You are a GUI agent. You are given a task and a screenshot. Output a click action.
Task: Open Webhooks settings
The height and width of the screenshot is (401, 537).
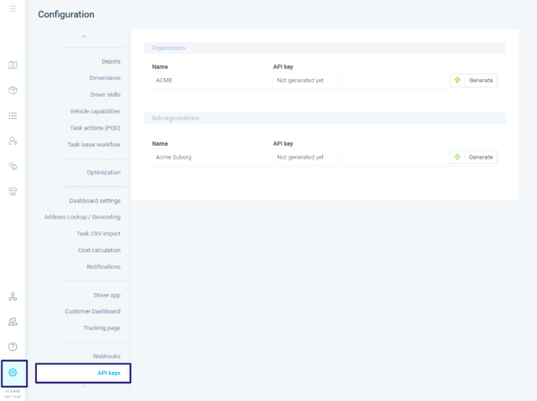coord(107,357)
